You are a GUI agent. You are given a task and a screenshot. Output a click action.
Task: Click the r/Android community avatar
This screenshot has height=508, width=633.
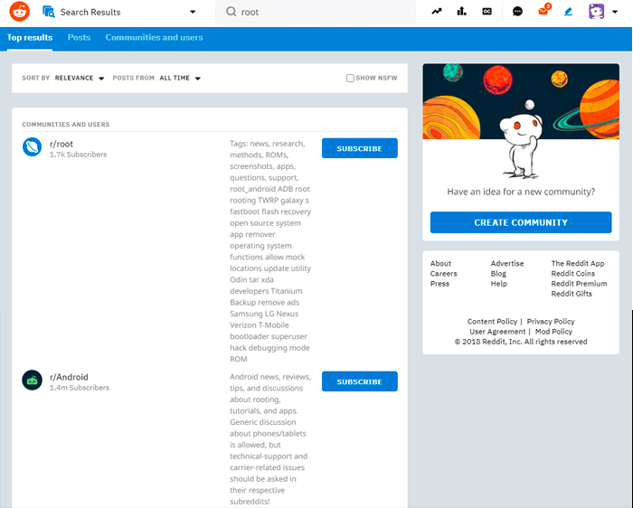tap(32, 380)
